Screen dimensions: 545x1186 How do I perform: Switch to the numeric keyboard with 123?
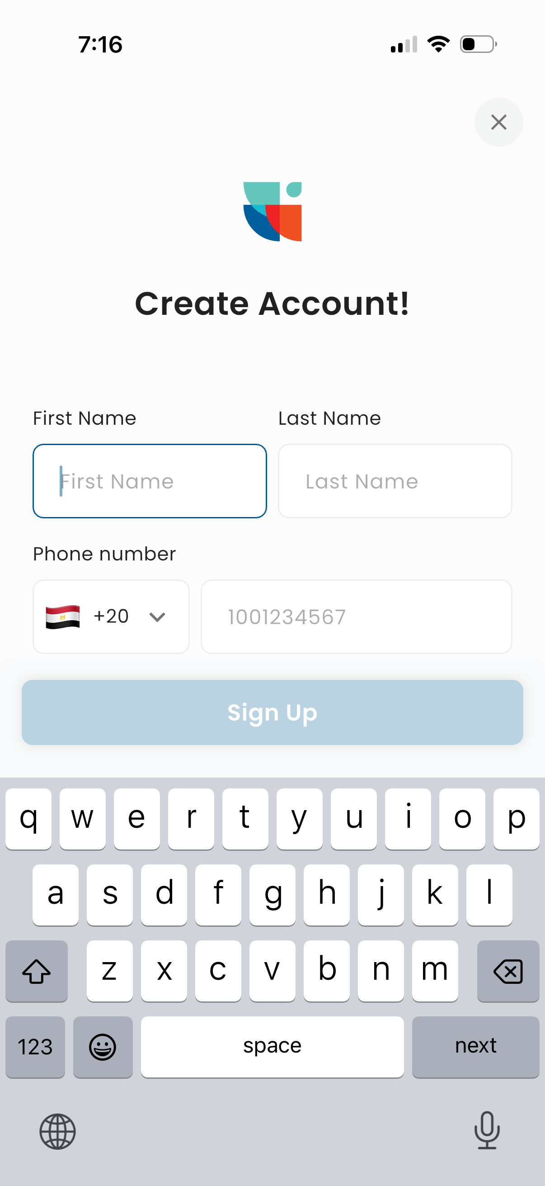34,1047
